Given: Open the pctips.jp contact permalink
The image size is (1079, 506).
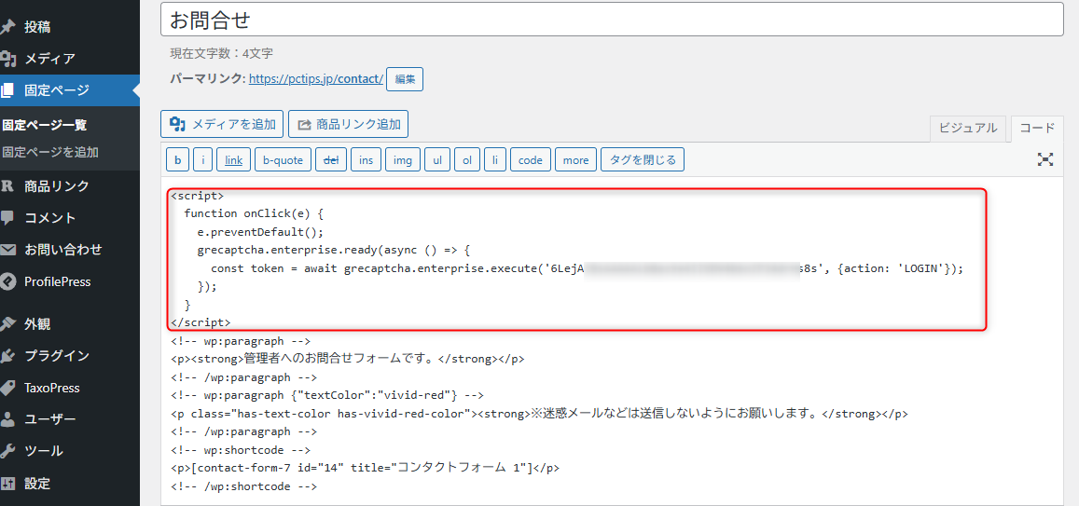Looking at the screenshot, I should pos(316,79).
